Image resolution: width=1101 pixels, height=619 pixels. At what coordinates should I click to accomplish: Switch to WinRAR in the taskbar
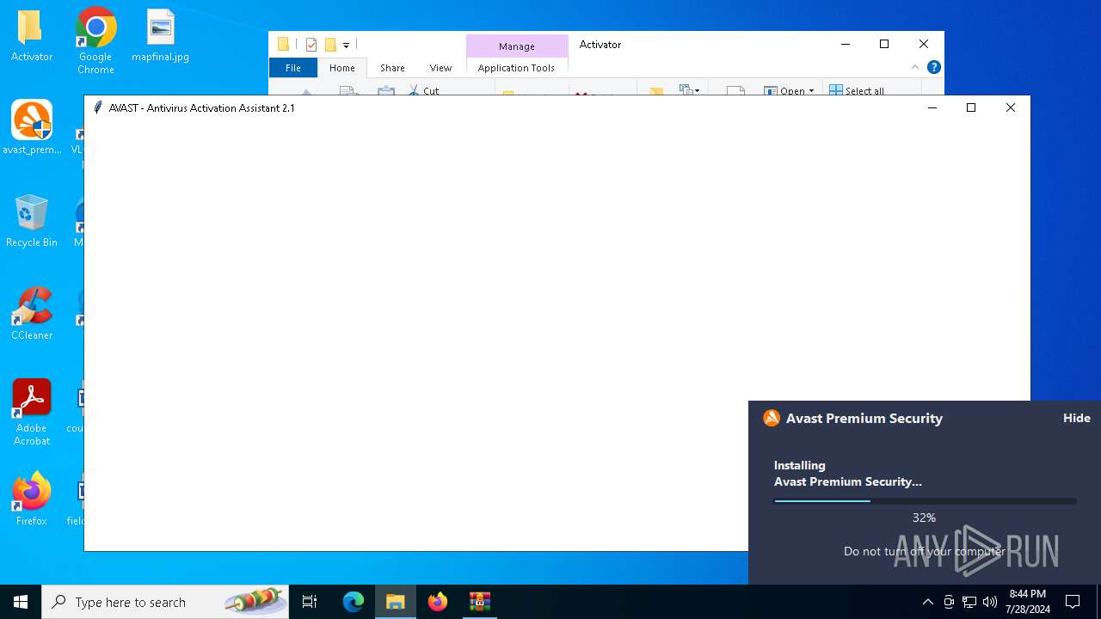(480, 602)
